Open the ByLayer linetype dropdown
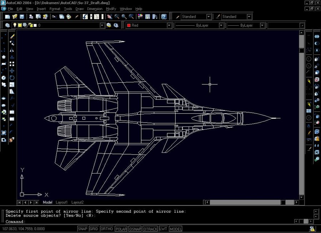 click(x=221, y=25)
